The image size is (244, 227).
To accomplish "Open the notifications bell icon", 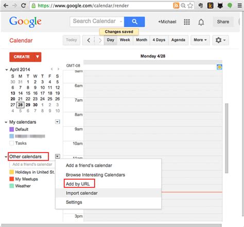I will point(201,22).
